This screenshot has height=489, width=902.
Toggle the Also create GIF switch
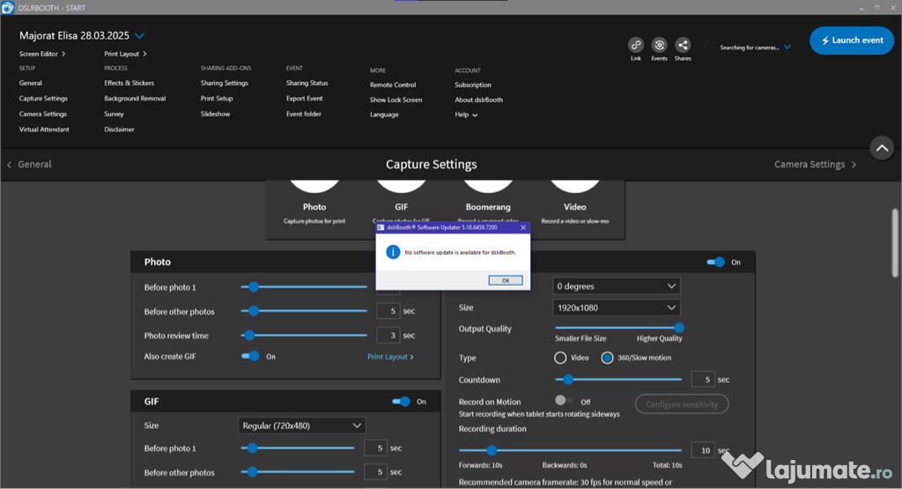click(x=250, y=356)
